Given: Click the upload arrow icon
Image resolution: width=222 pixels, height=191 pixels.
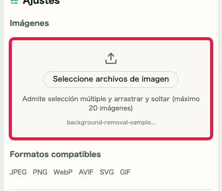Looking at the screenshot, I should (111, 58).
